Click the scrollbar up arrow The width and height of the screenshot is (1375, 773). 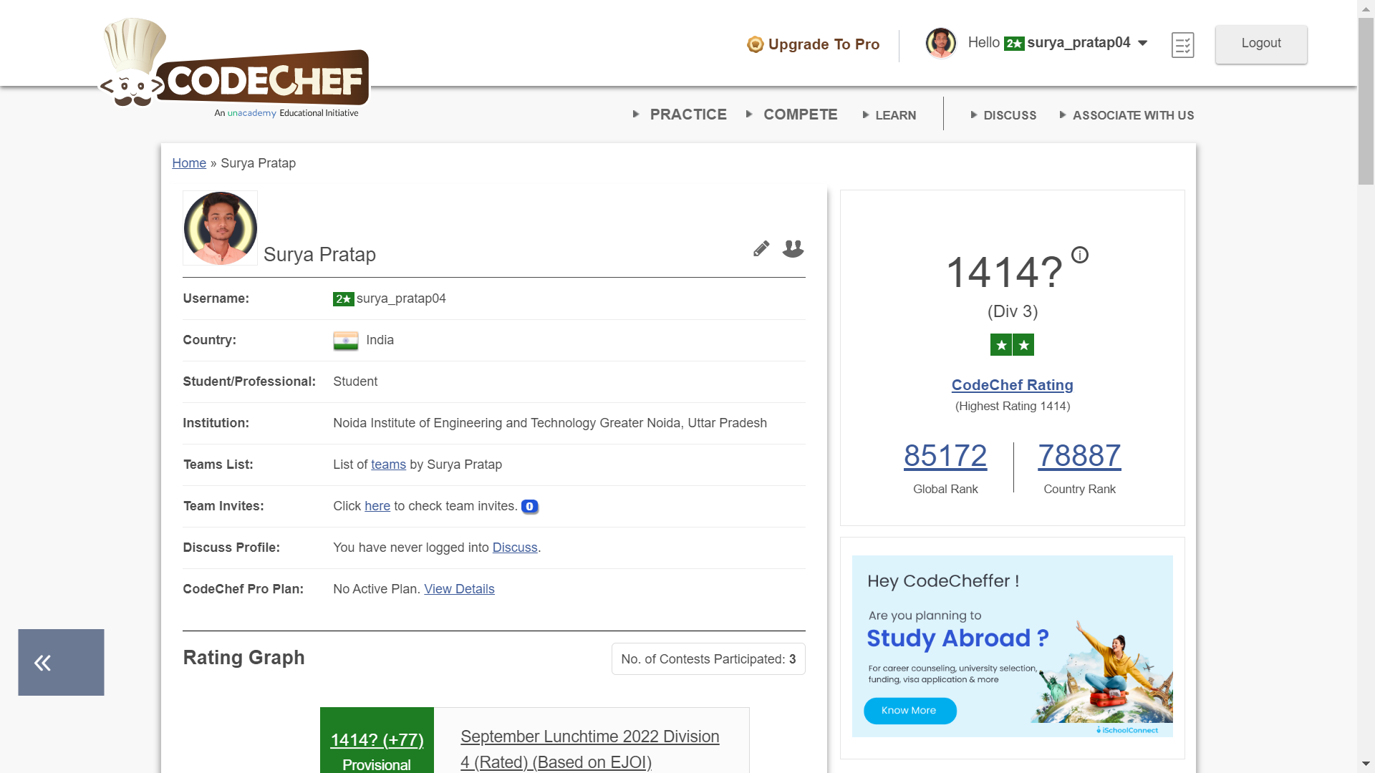point(1366,8)
